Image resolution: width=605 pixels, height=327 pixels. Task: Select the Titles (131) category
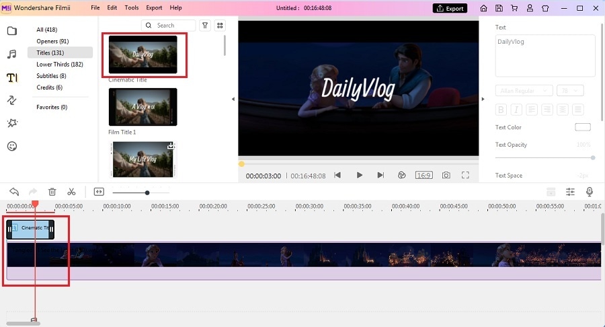60,53
